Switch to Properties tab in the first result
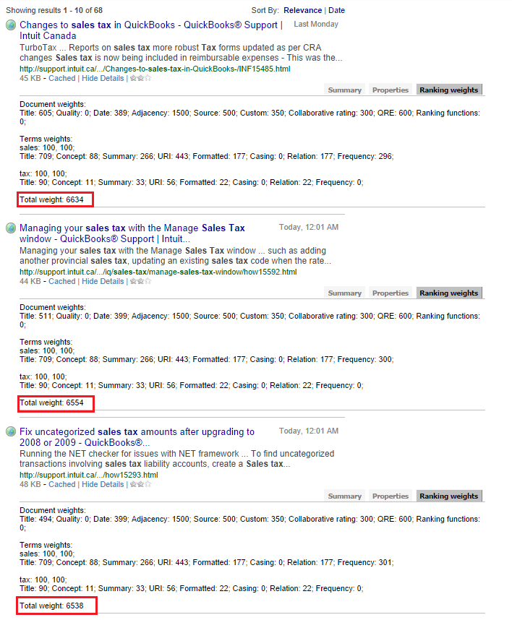 click(x=390, y=90)
